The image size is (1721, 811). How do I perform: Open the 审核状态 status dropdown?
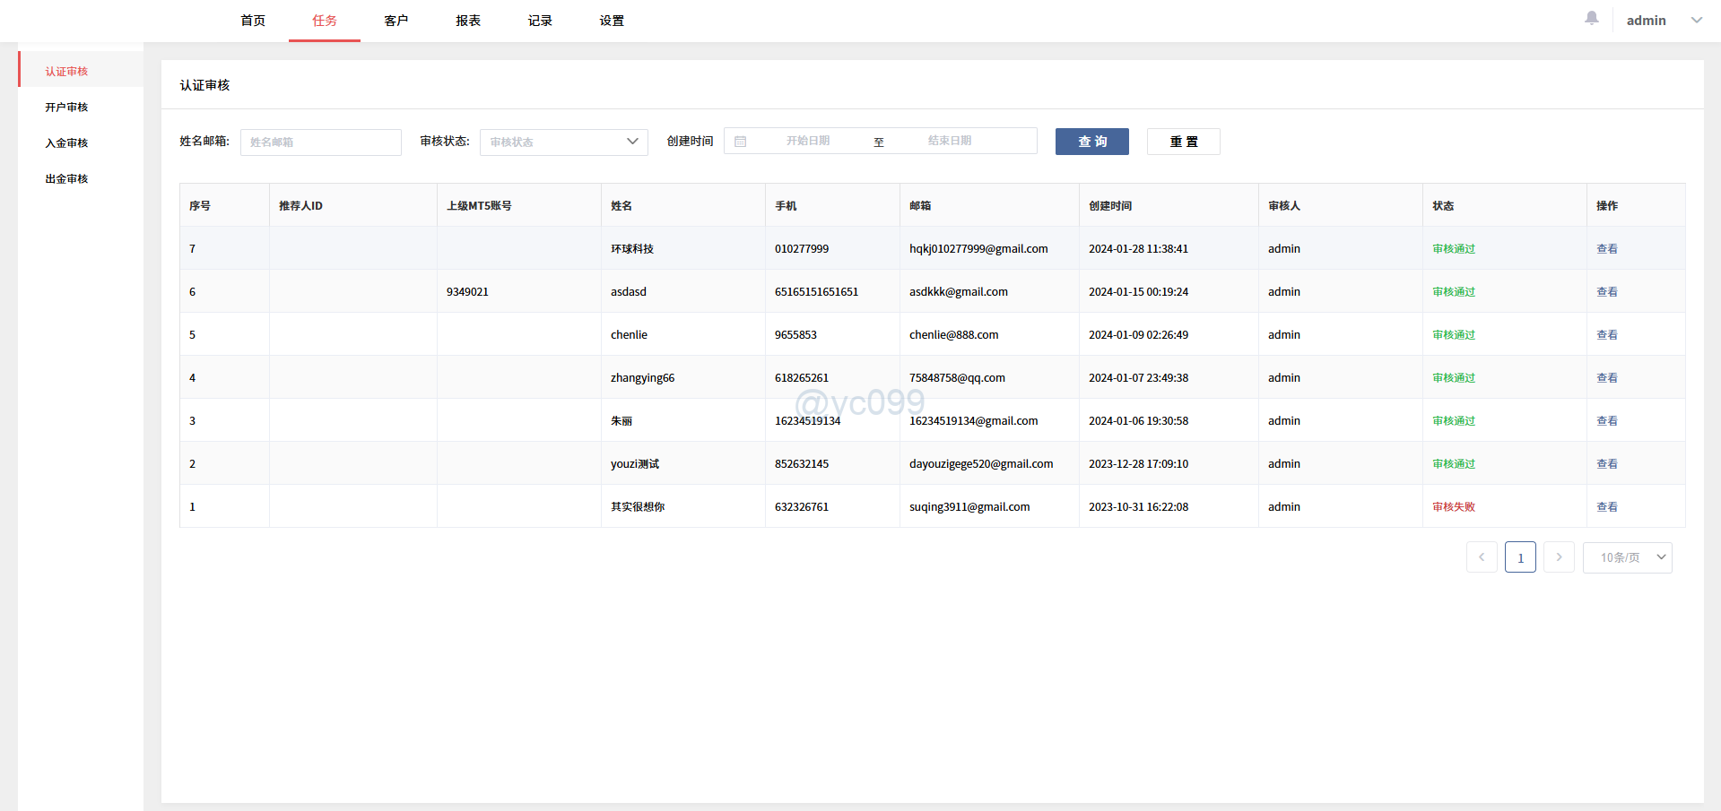[563, 142]
